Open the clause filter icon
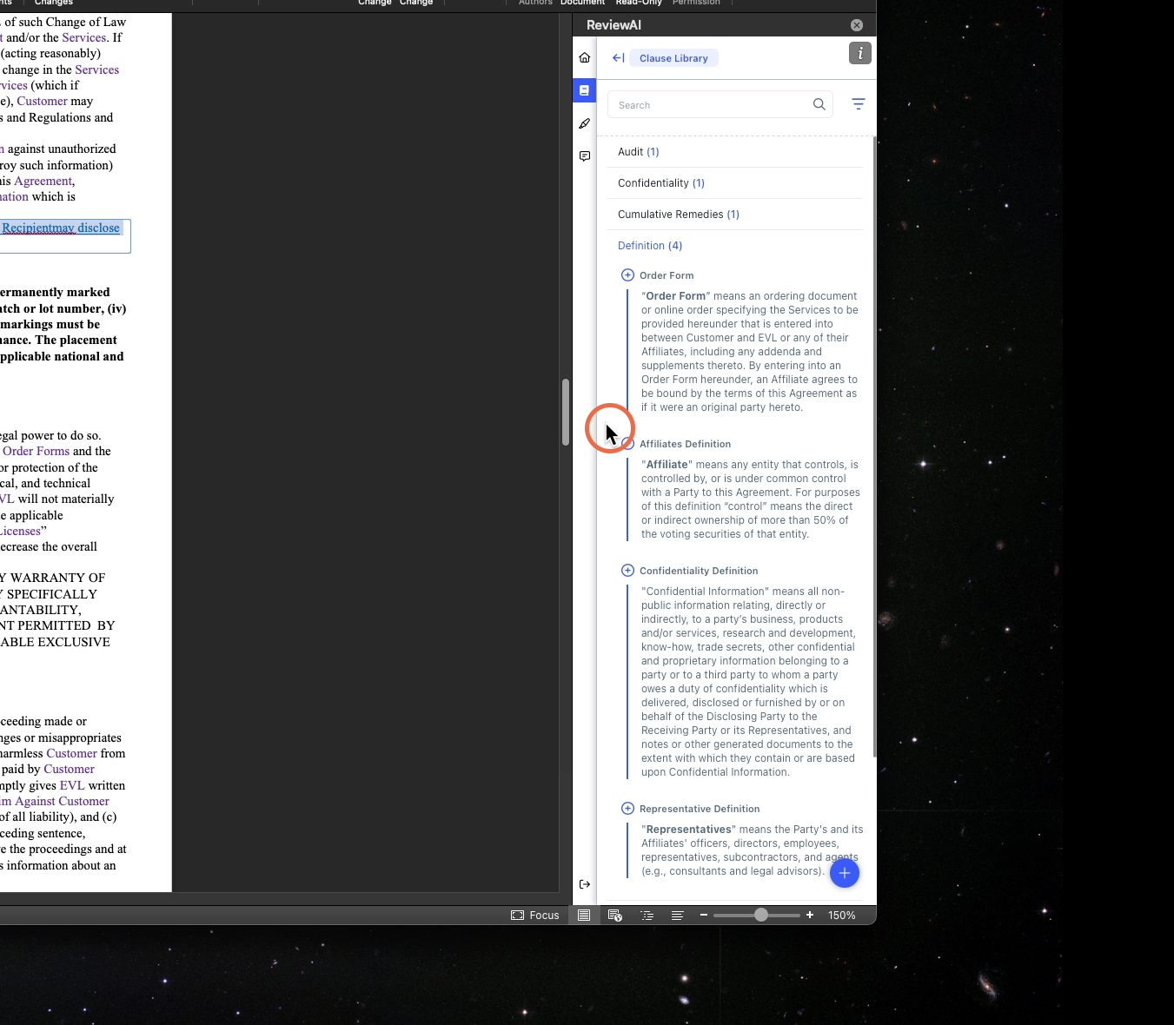This screenshot has height=1025, width=1174. pyautogui.click(x=859, y=104)
